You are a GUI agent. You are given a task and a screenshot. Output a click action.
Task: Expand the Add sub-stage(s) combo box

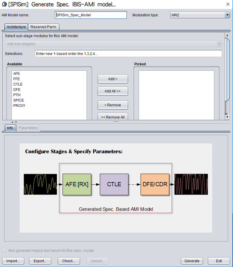[x=219, y=44]
